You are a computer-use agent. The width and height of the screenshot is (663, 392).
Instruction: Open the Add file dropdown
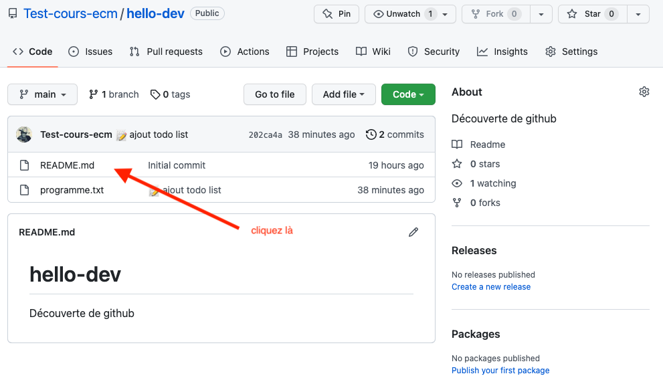[x=344, y=94]
